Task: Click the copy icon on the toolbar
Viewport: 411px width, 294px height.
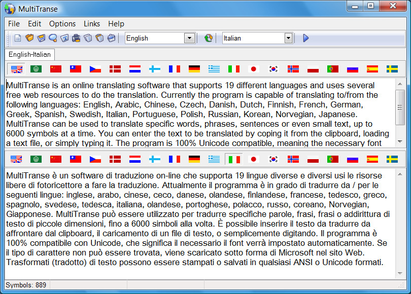Action: coord(89,38)
